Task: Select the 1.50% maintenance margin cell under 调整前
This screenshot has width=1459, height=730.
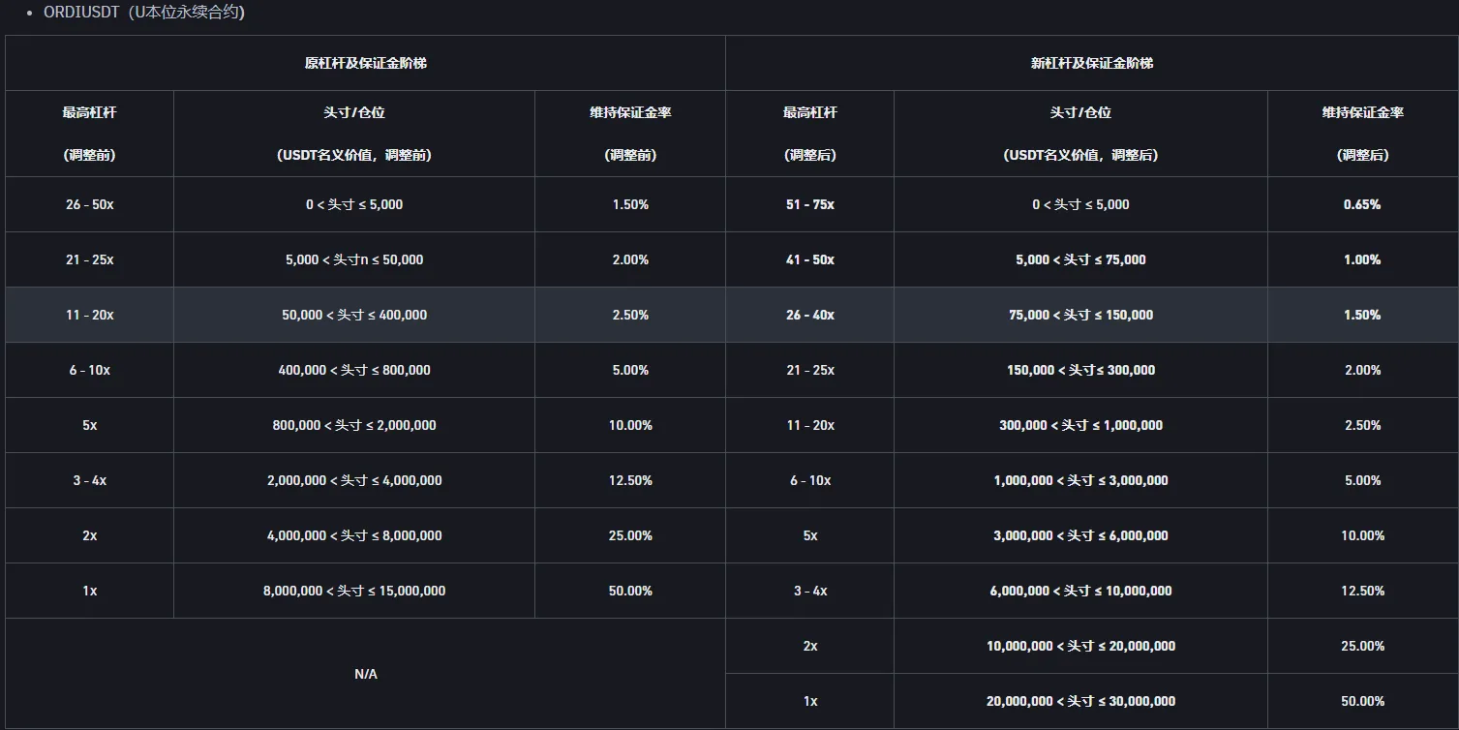Action: 630,204
